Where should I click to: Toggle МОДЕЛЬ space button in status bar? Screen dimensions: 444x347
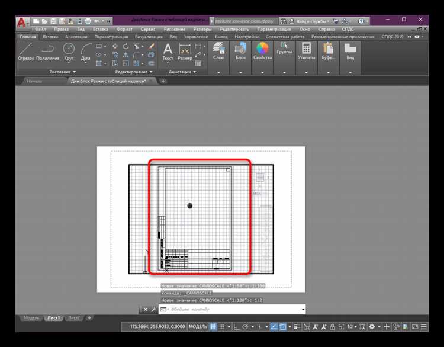pos(198,327)
